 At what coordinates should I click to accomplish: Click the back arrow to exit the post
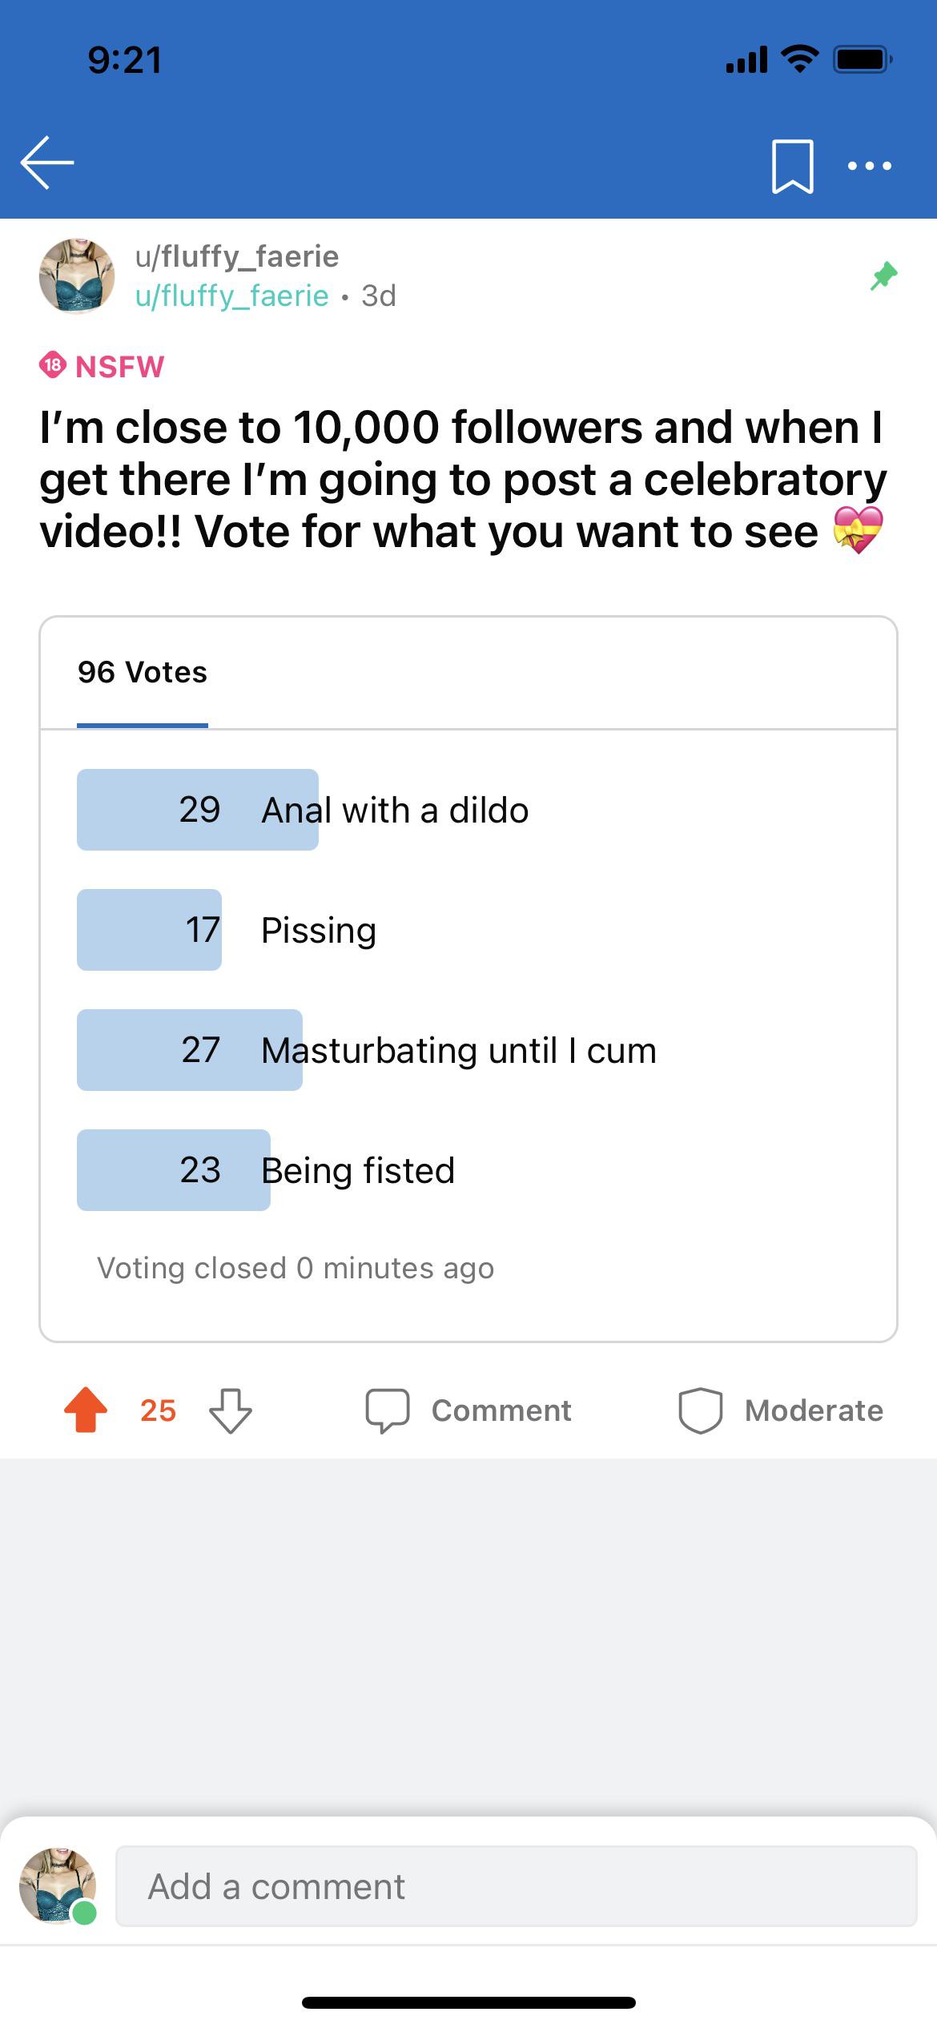tap(46, 164)
